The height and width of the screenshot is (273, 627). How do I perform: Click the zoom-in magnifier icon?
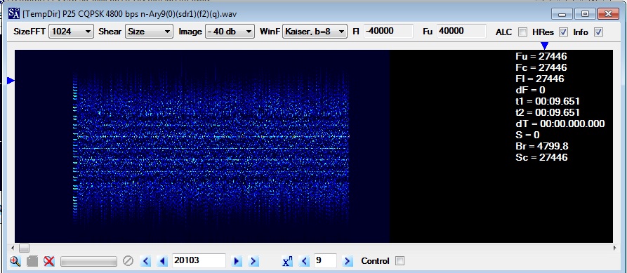click(x=15, y=261)
